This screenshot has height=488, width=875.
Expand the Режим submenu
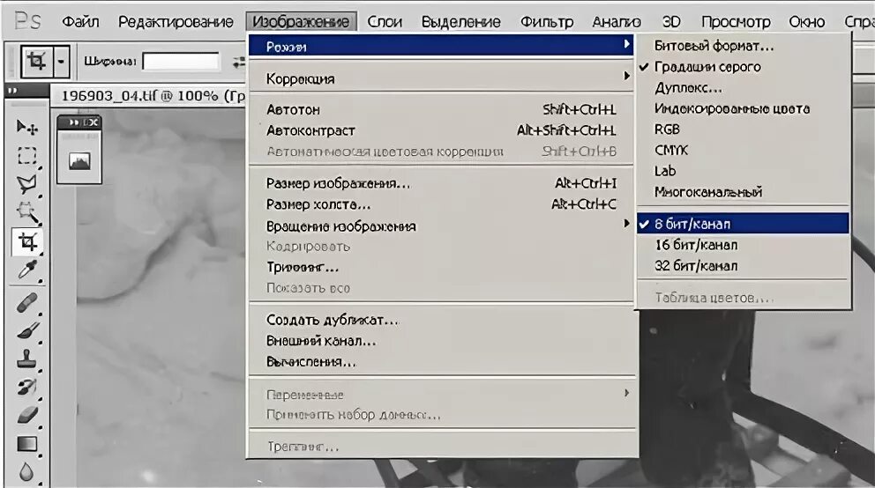441,46
